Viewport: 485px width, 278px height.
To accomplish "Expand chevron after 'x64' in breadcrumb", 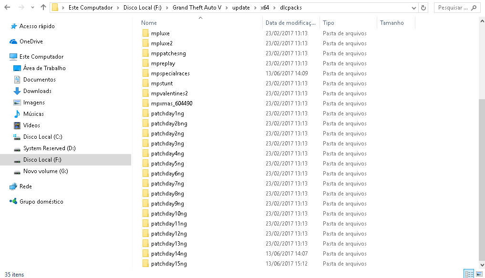I will pyautogui.click(x=274, y=8).
